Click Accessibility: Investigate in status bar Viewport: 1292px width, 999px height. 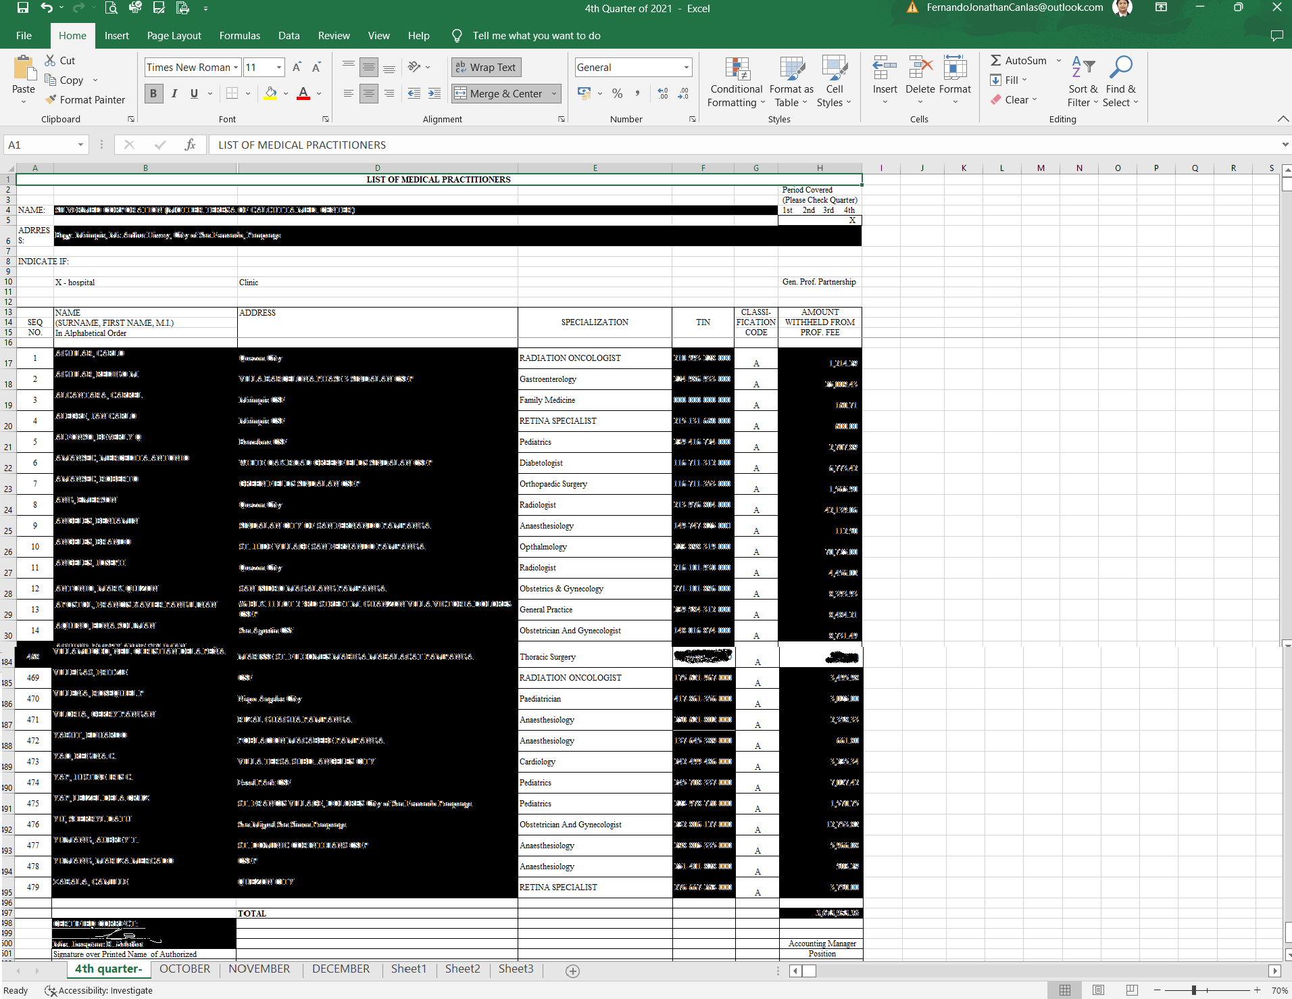[x=99, y=990]
